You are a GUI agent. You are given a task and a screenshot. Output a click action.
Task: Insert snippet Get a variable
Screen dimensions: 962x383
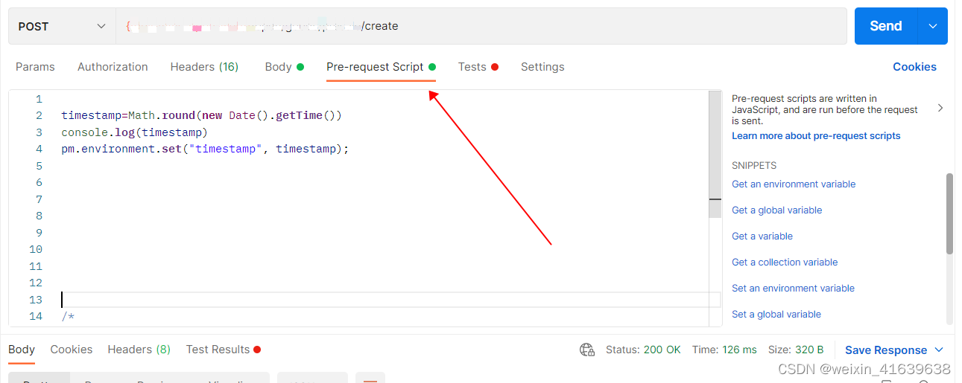pos(762,236)
